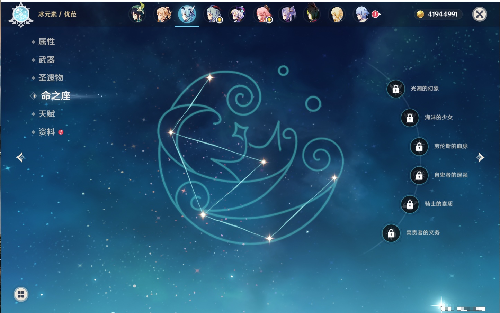Click the 冰元素 / 优菈 title text
Screen dimensions: 500x313
57,14
